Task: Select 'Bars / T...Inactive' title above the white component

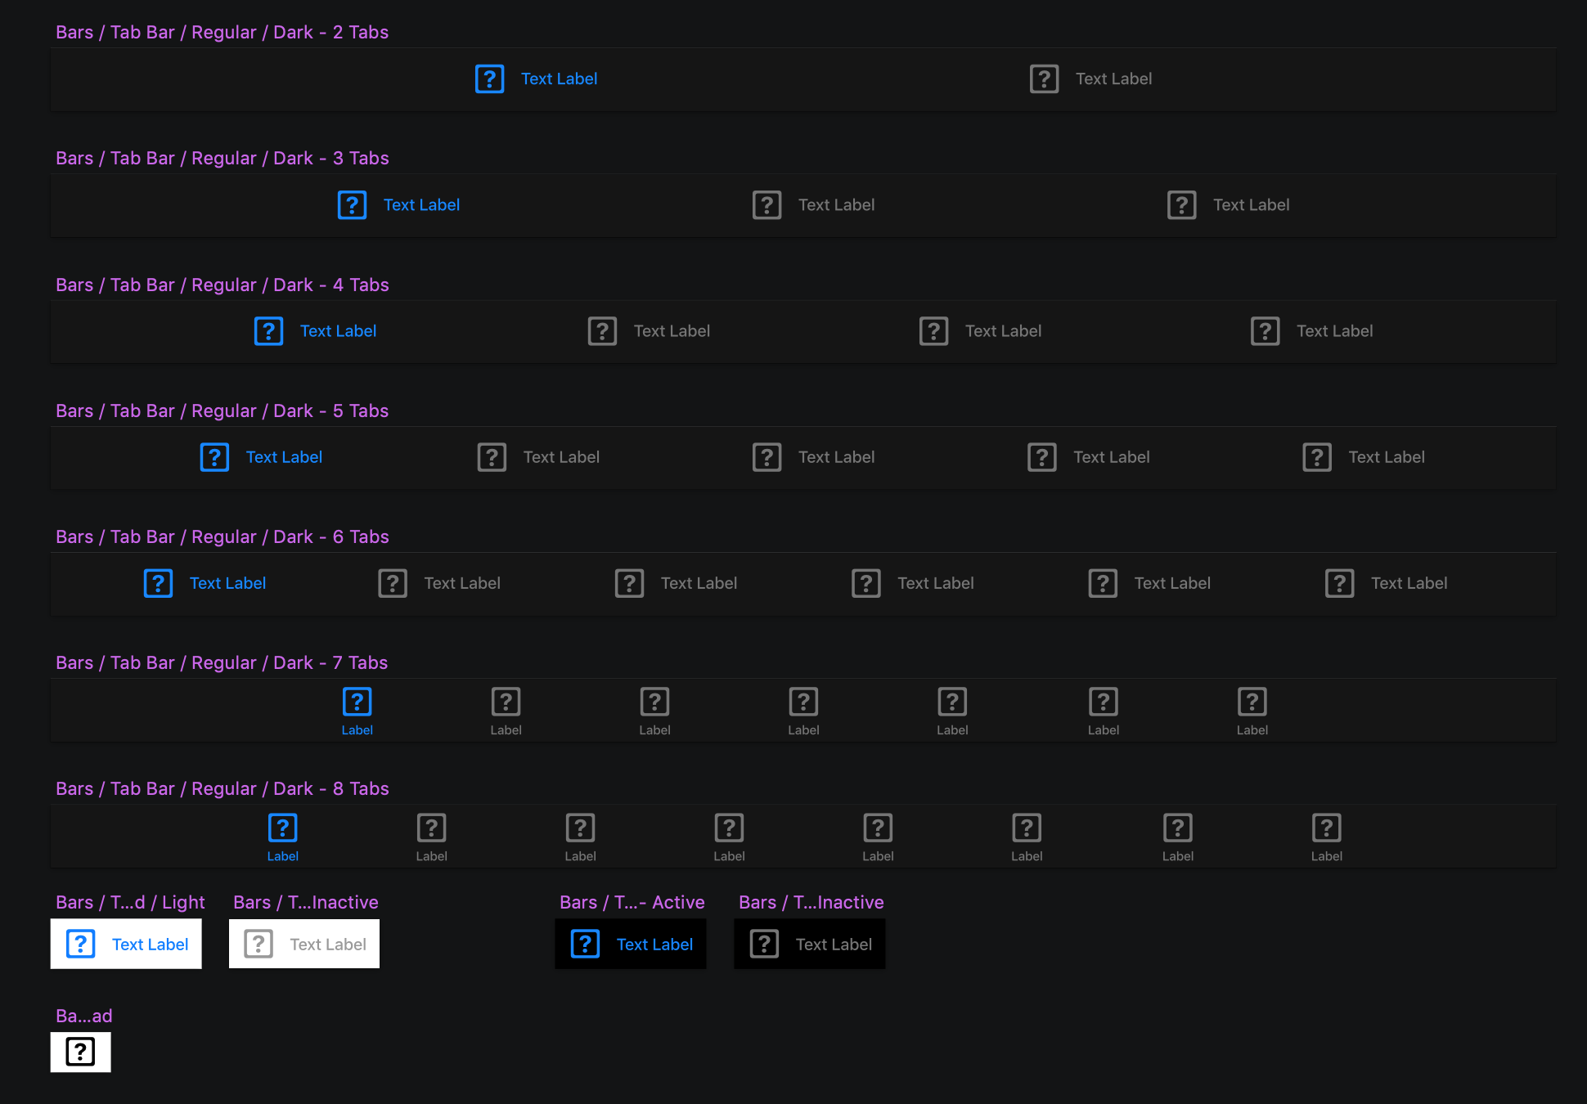Action: point(306,903)
